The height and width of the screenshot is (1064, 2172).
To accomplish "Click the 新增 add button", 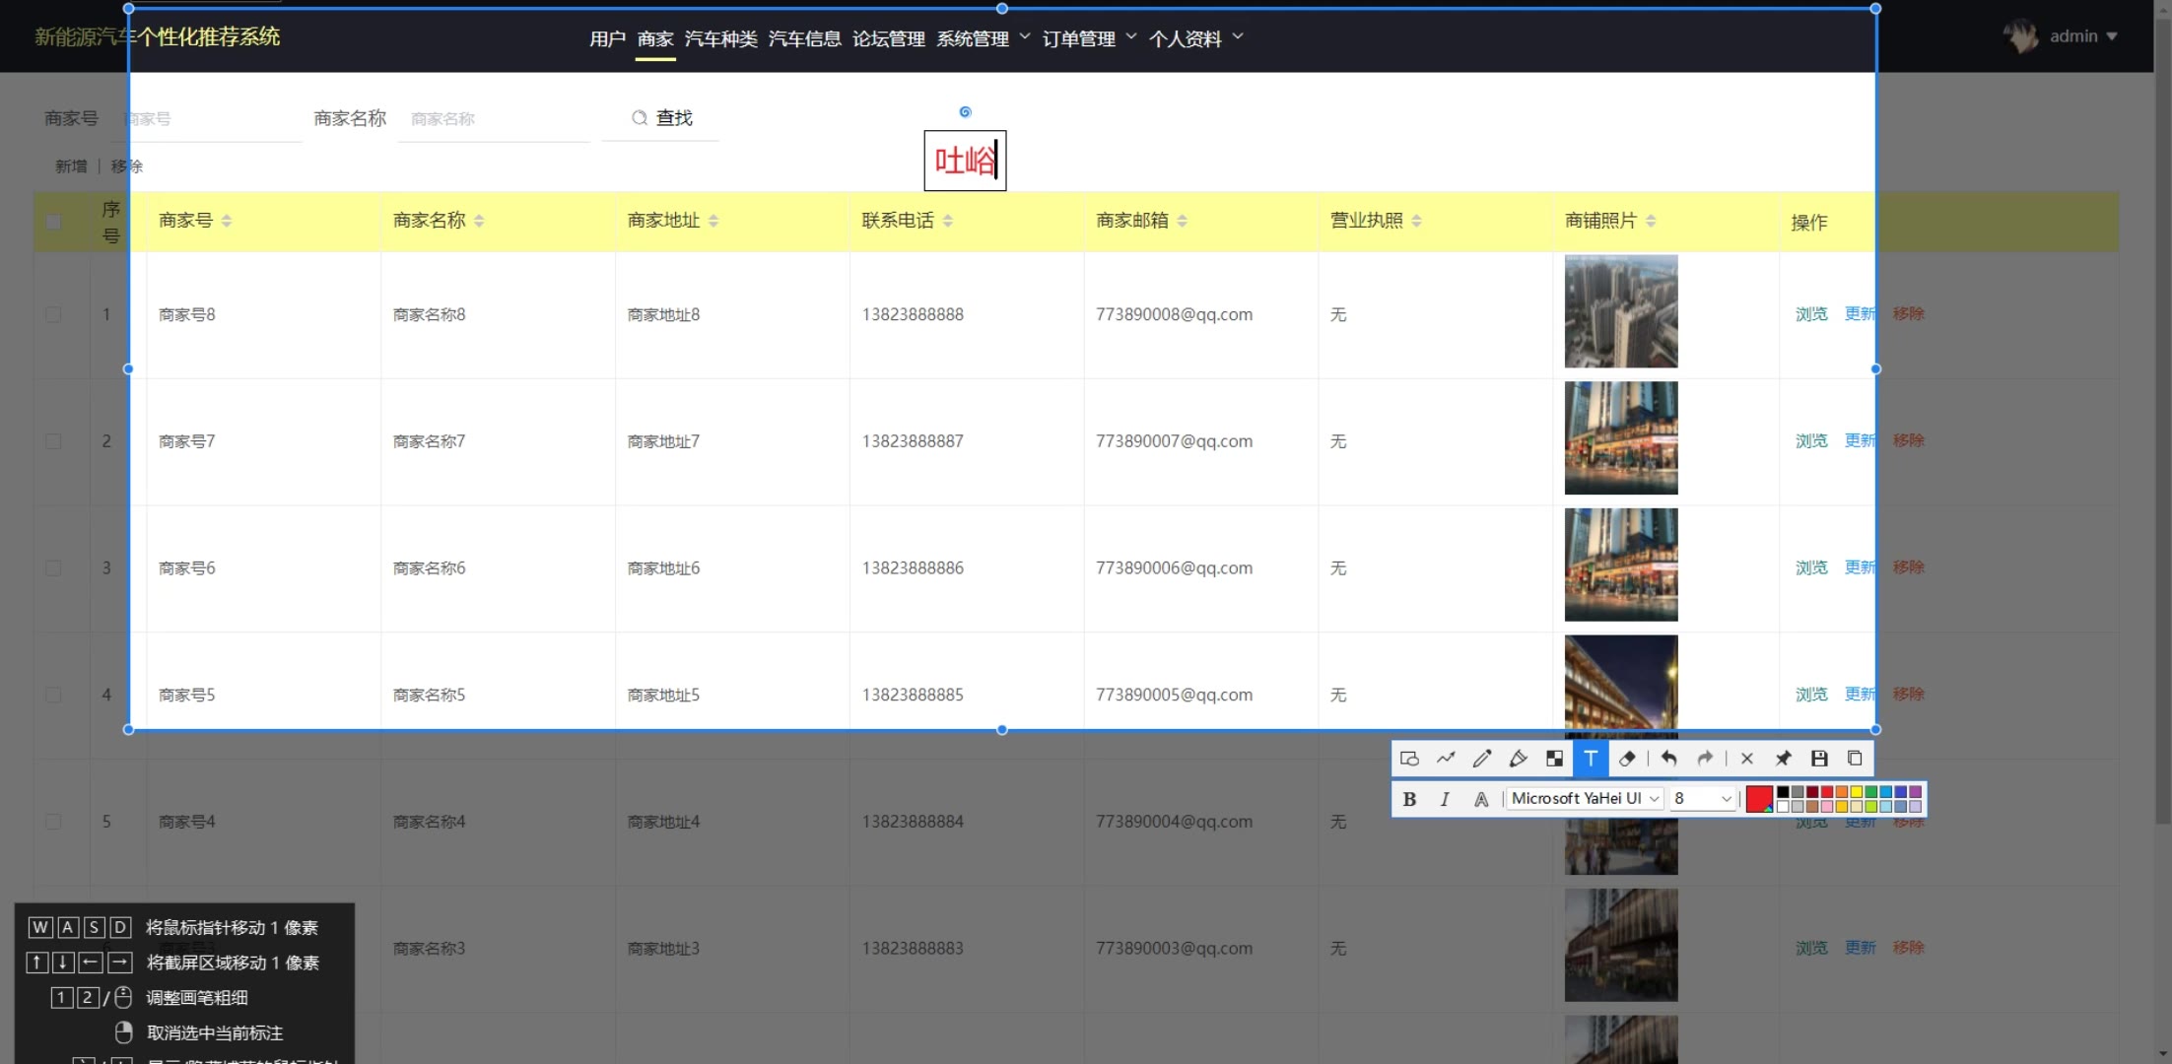I will coord(71,166).
